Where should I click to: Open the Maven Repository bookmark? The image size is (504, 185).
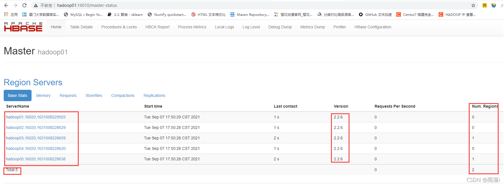[x=250, y=14]
